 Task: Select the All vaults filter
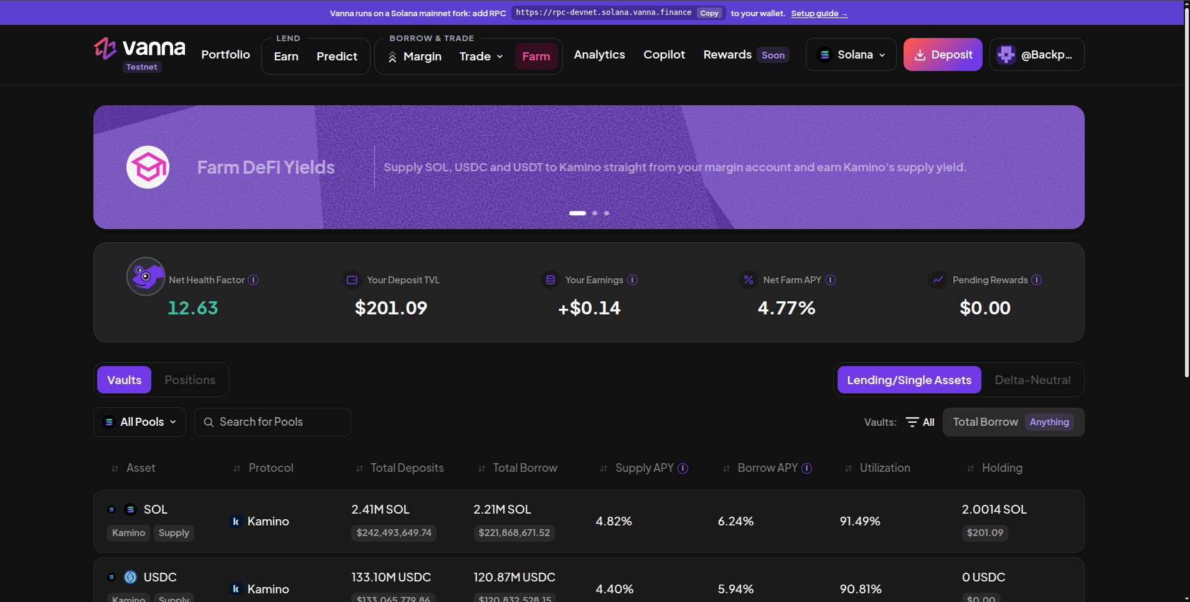pos(920,422)
